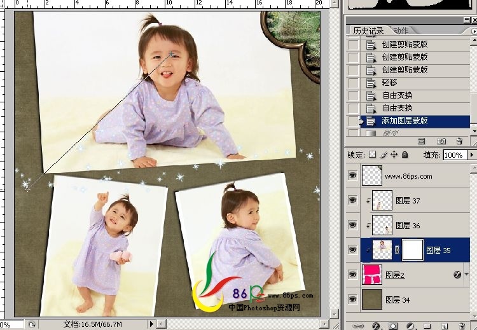Expand the layer effects of 图层2
Viewport: 477px width, 330px height.
pyautogui.click(x=467, y=274)
